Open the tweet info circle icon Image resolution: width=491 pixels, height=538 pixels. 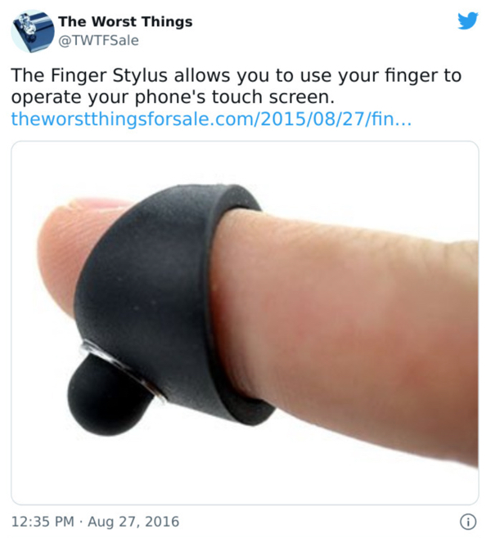click(468, 522)
